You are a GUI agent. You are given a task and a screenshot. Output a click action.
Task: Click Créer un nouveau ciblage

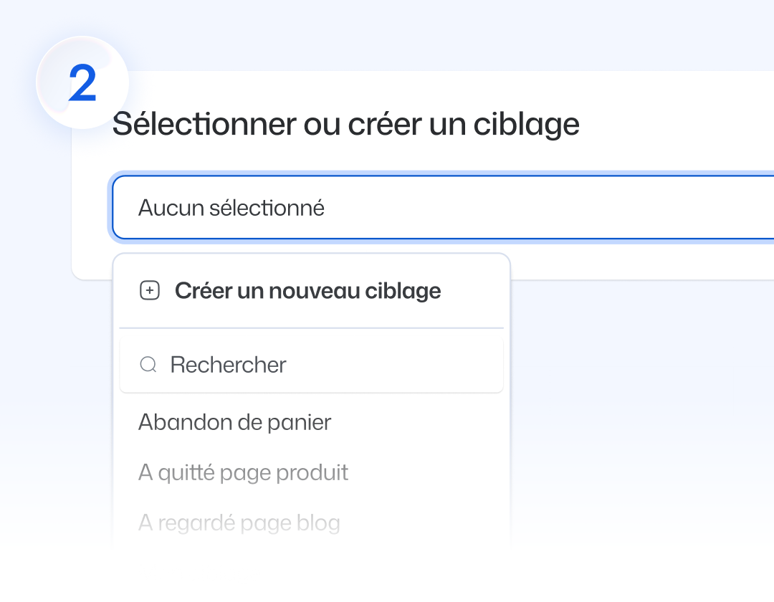tap(308, 290)
